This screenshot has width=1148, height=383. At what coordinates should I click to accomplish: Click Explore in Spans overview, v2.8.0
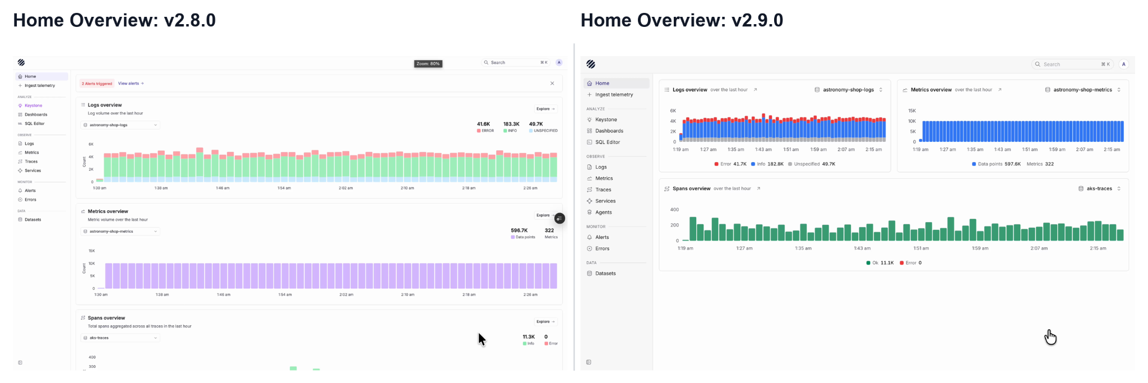tap(545, 322)
